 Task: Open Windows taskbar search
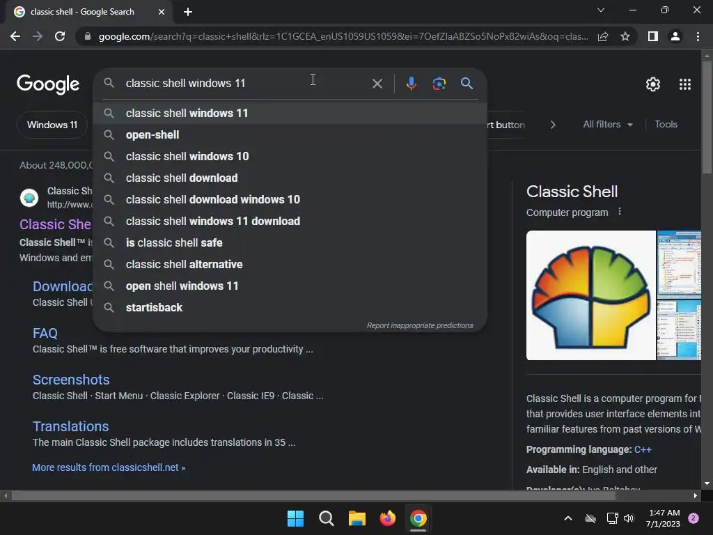(327, 518)
